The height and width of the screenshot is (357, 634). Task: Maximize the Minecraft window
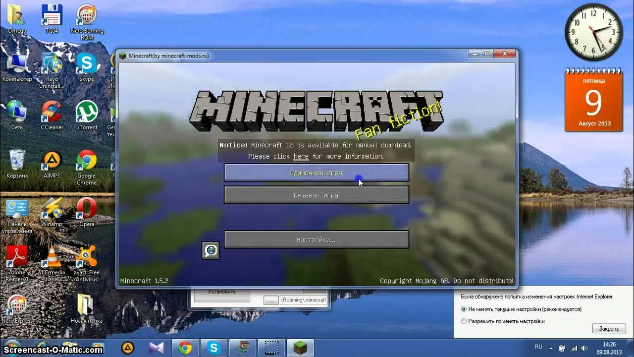[487, 54]
